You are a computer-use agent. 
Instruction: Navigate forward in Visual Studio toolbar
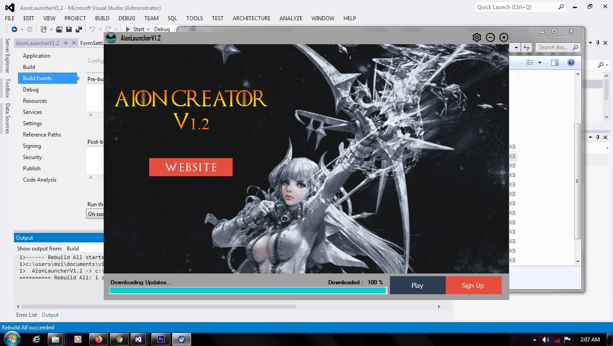[x=30, y=29]
